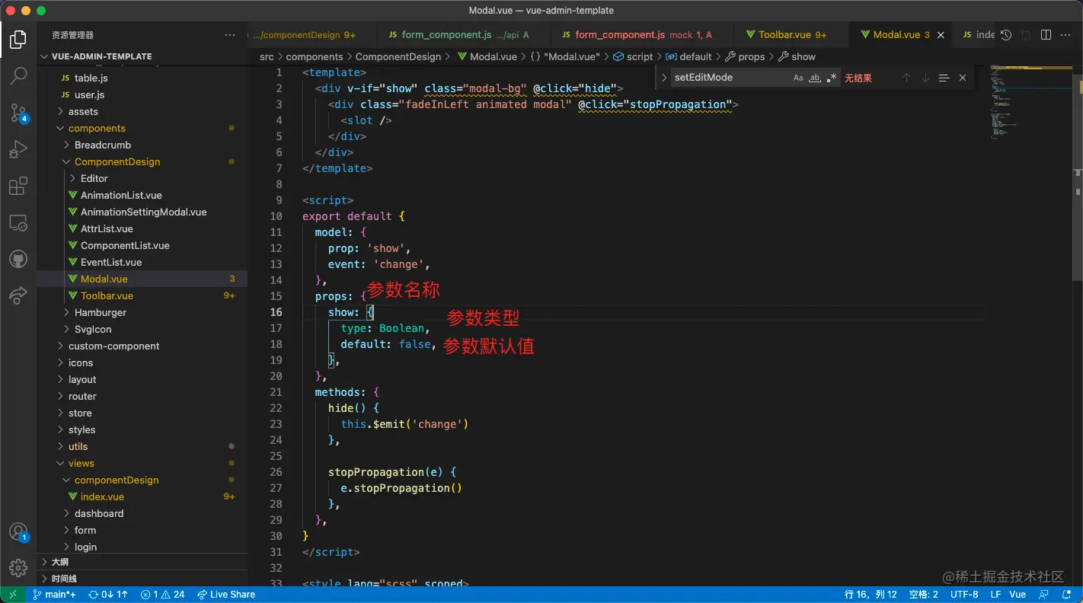This screenshot has height=603, width=1083.
Task: Expand the replace field in find widget
Action: [x=664, y=78]
